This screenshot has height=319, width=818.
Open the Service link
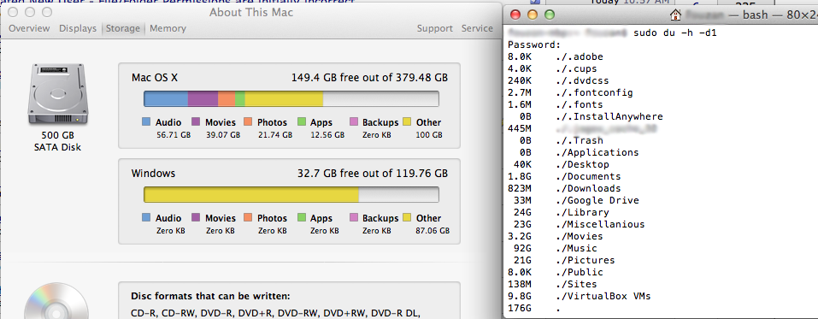pyautogui.click(x=477, y=29)
